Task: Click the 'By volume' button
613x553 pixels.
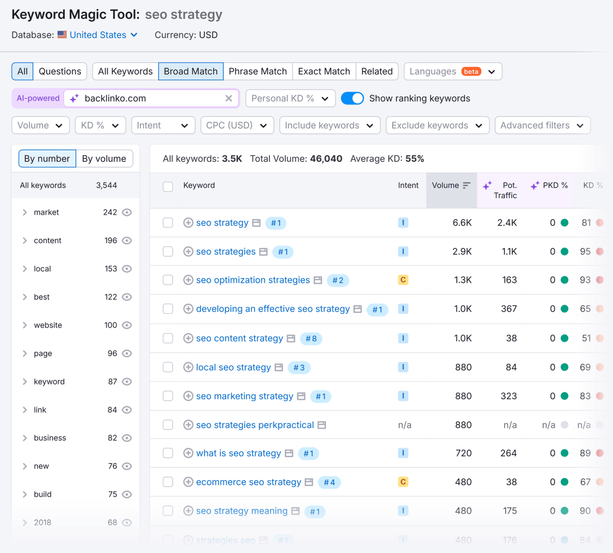Action: point(104,158)
